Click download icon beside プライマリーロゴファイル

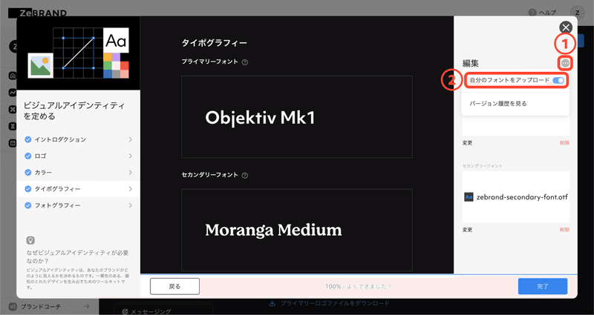(272, 303)
